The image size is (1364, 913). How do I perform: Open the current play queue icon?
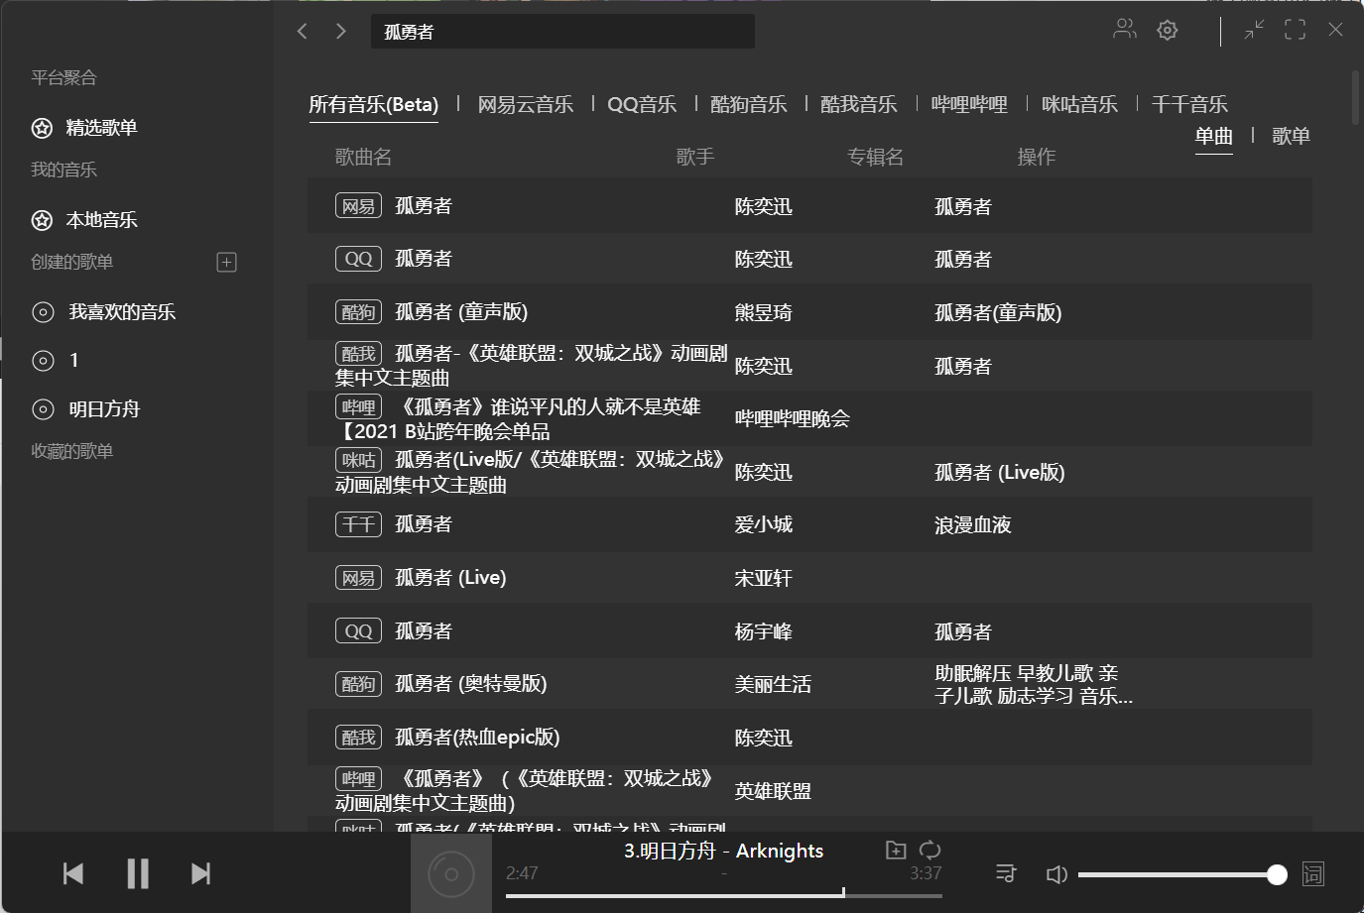point(1006,873)
